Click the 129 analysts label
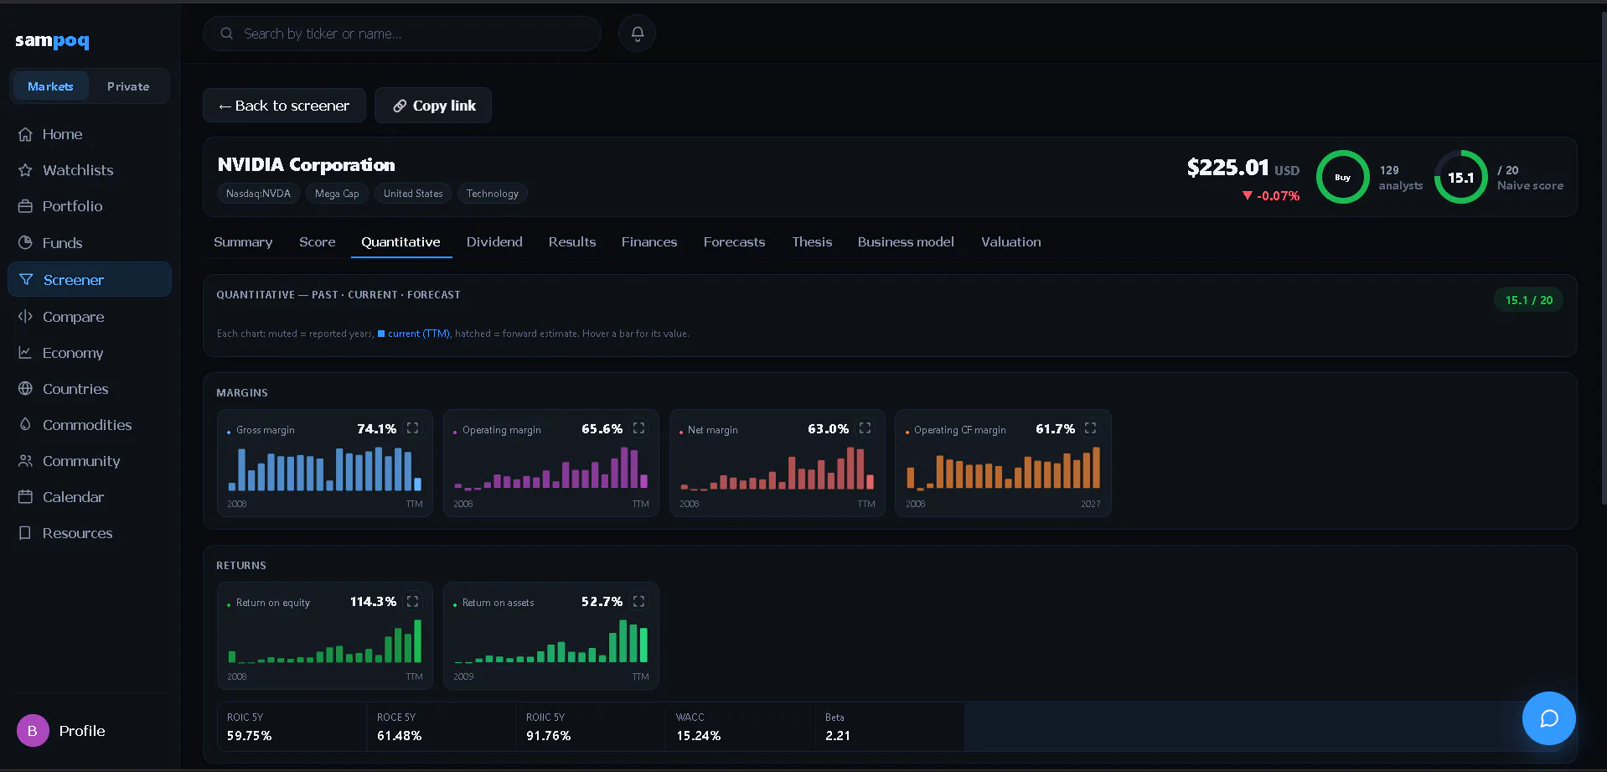The image size is (1607, 772). click(x=1401, y=178)
